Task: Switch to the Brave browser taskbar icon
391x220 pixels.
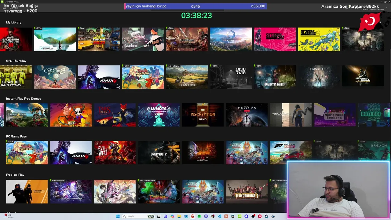Action: click(192, 216)
